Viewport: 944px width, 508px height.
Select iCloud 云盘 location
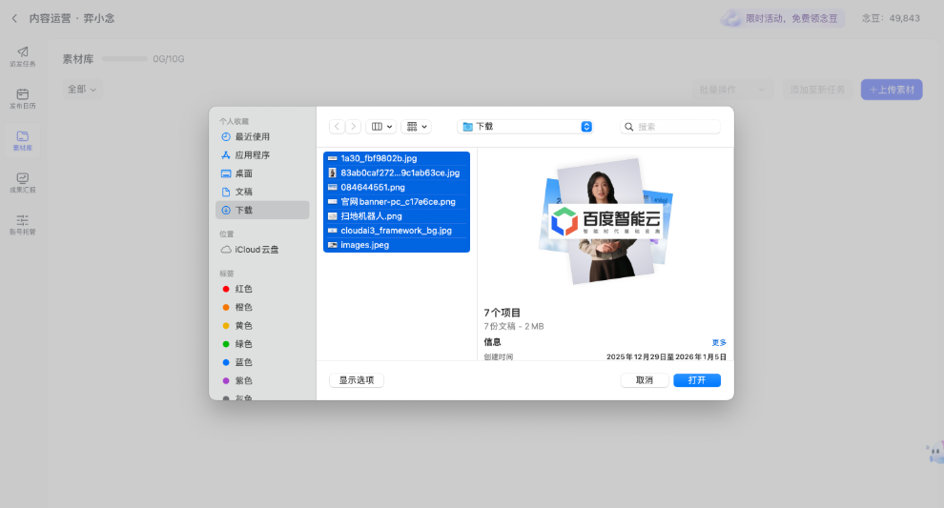pos(256,250)
